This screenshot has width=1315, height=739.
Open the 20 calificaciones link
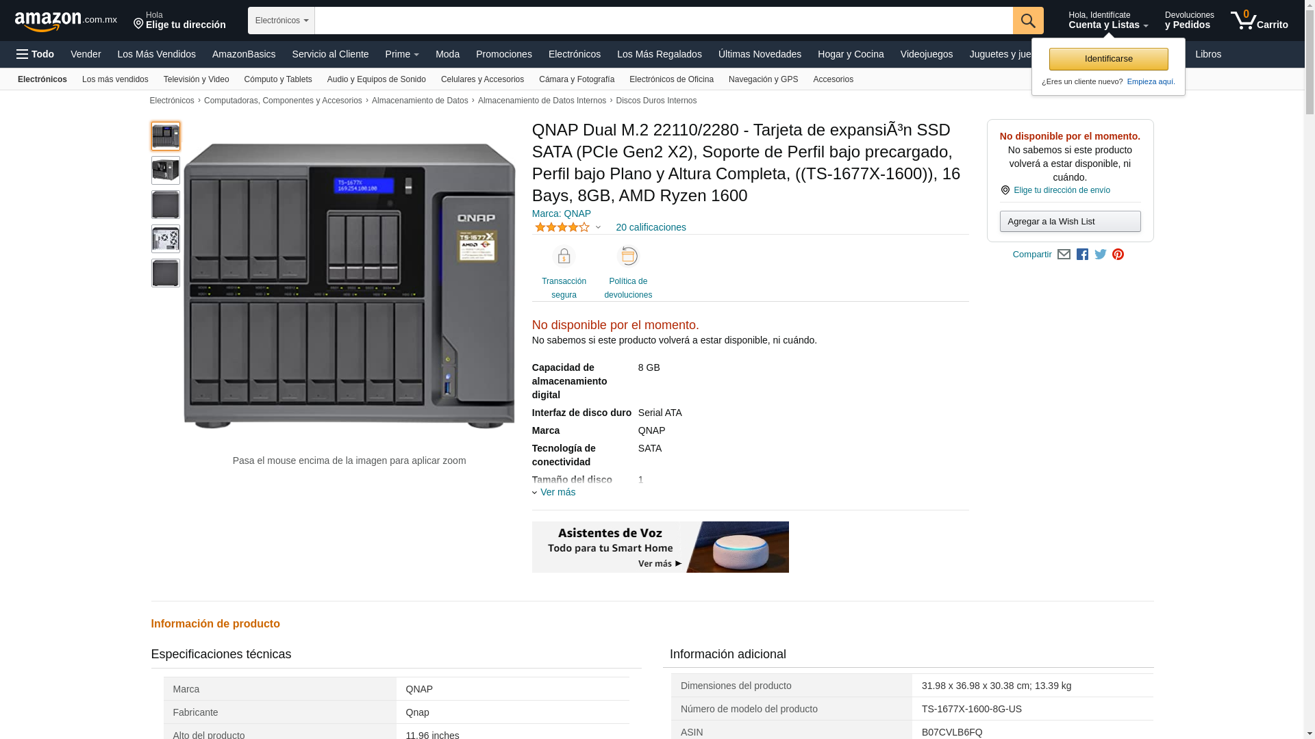pyautogui.click(x=651, y=227)
